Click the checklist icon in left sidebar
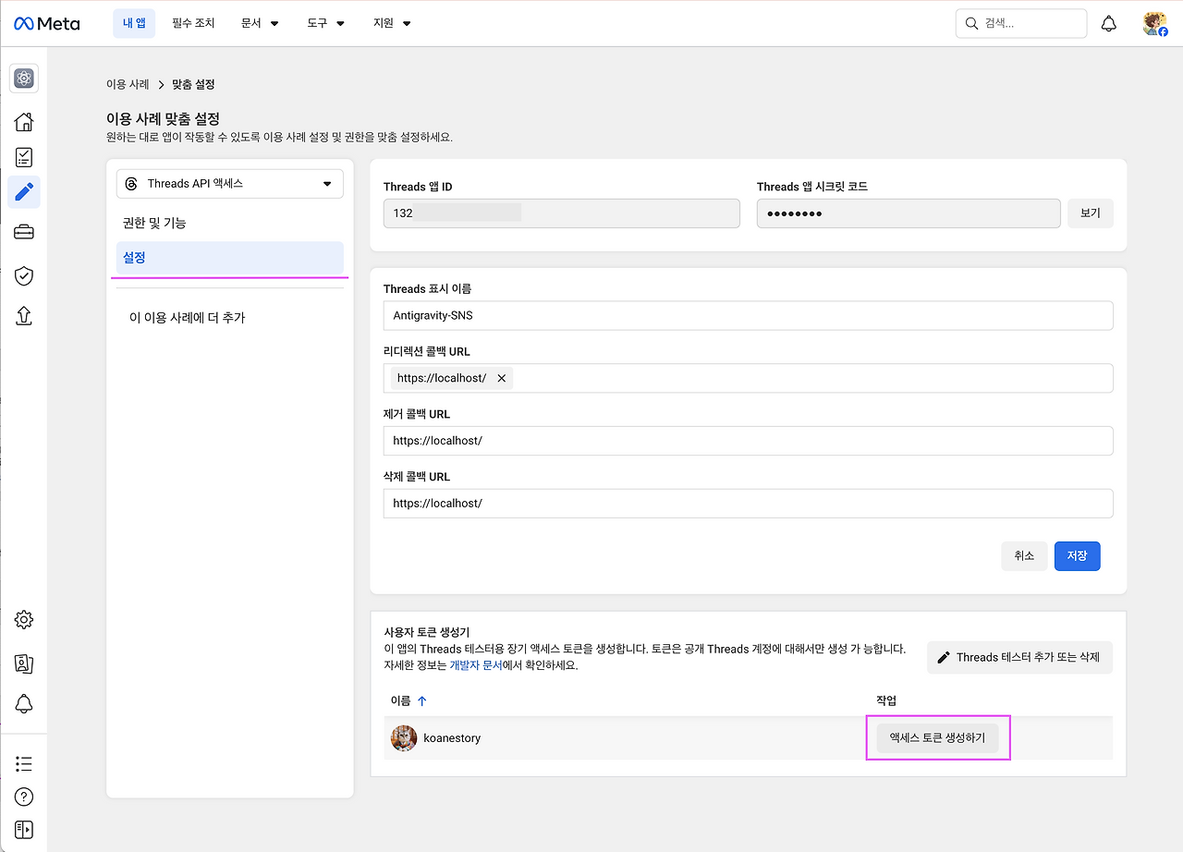This screenshot has height=852, width=1183. [x=24, y=157]
